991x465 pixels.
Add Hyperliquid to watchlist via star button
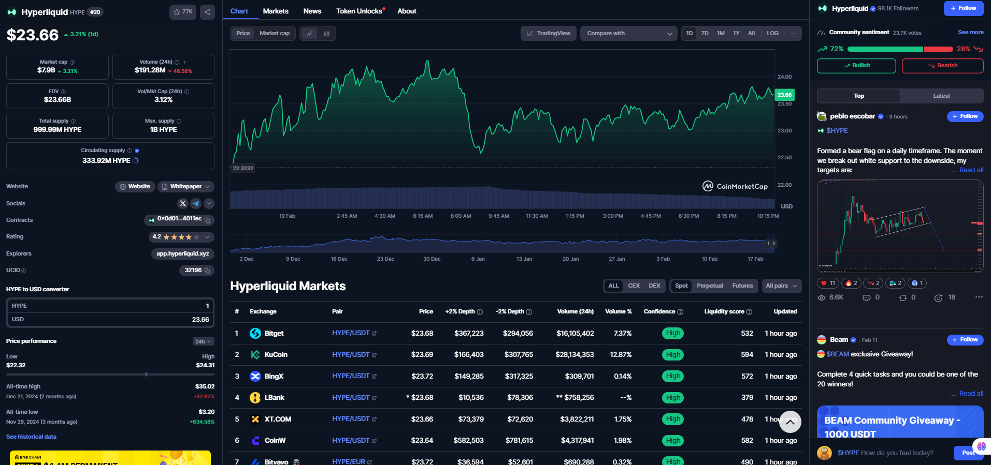point(183,12)
